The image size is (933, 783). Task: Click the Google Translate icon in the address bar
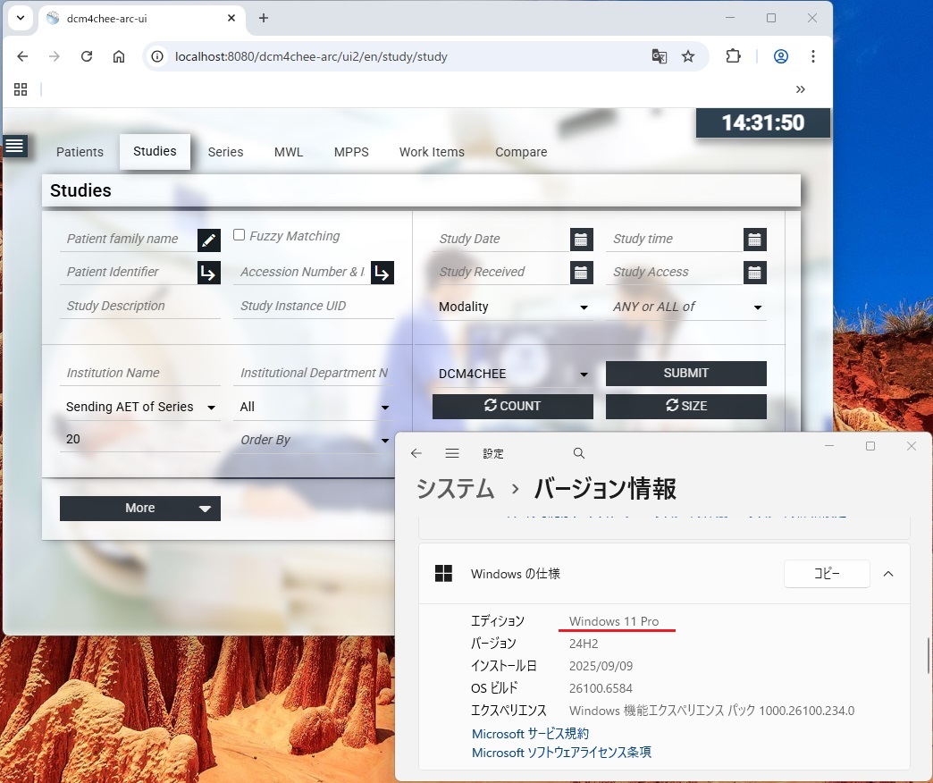(x=659, y=55)
